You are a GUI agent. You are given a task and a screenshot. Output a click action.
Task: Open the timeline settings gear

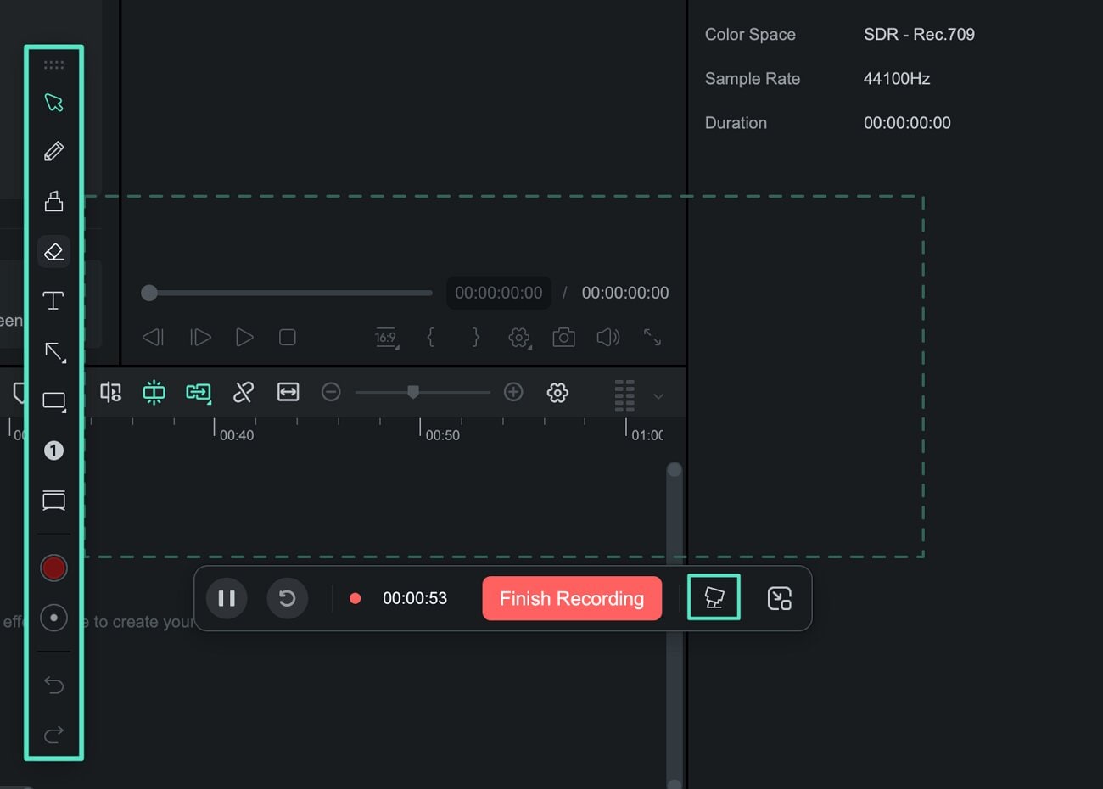(557, 392)
